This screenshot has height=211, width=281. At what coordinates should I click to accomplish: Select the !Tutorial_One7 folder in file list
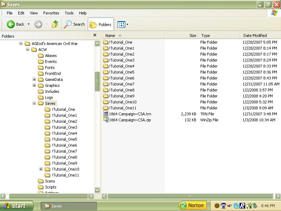click(122, 84)
